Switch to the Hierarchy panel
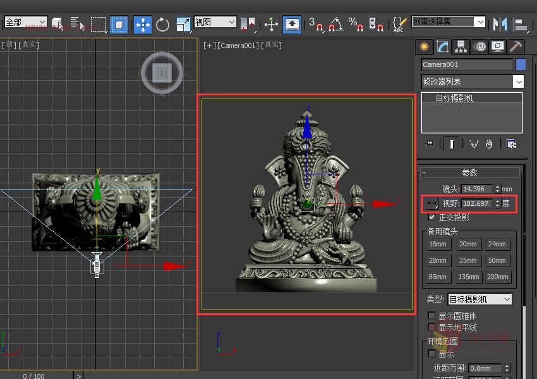The width and height of the screenshot is (537, 379). click(x=459, y=46)
